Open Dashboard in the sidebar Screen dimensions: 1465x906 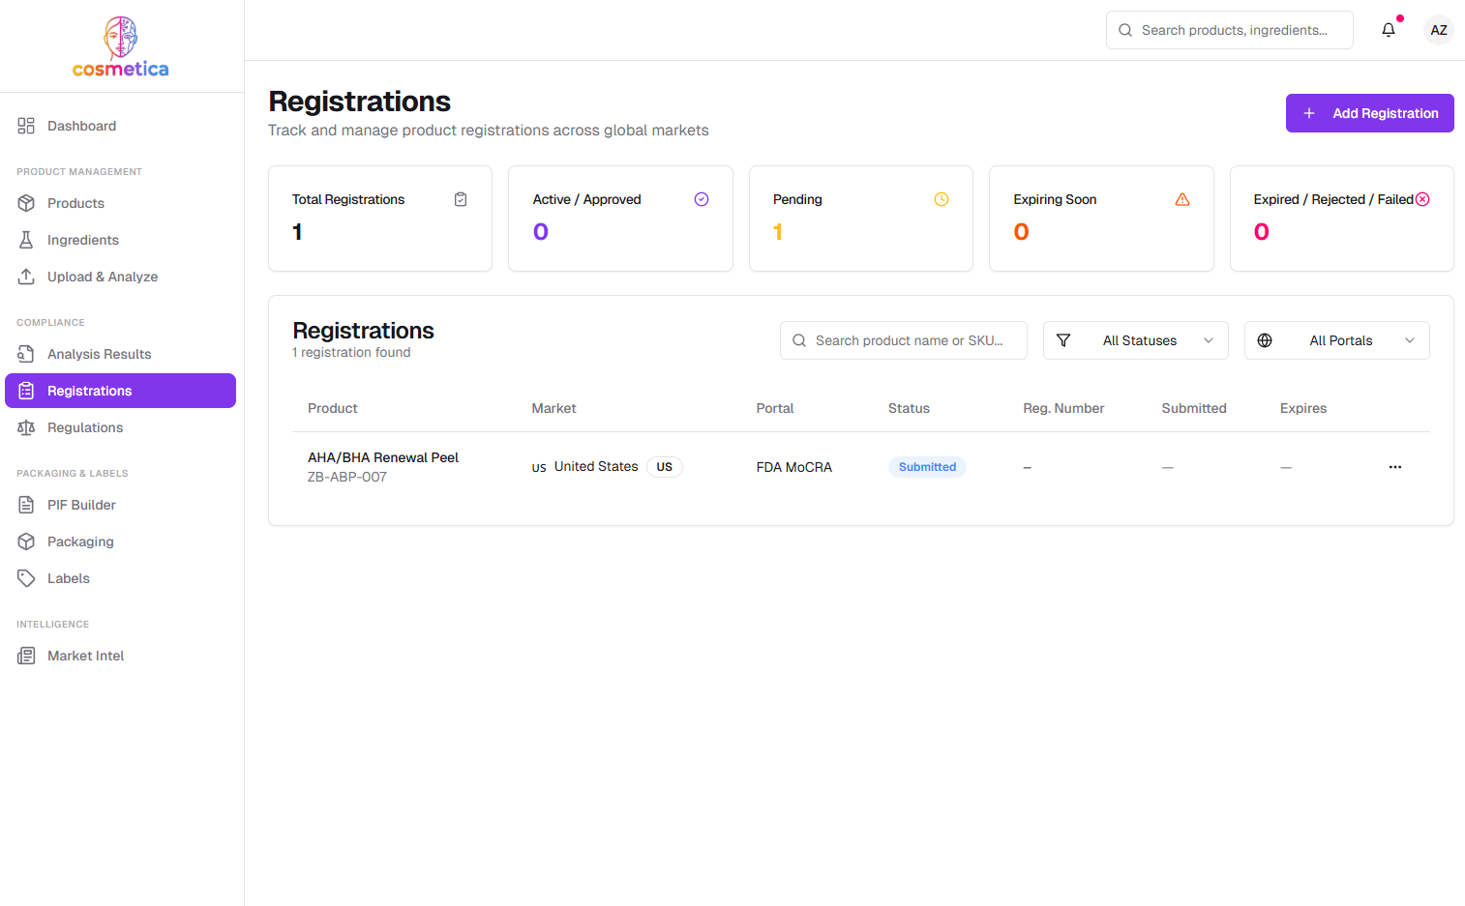click(81, 126)
